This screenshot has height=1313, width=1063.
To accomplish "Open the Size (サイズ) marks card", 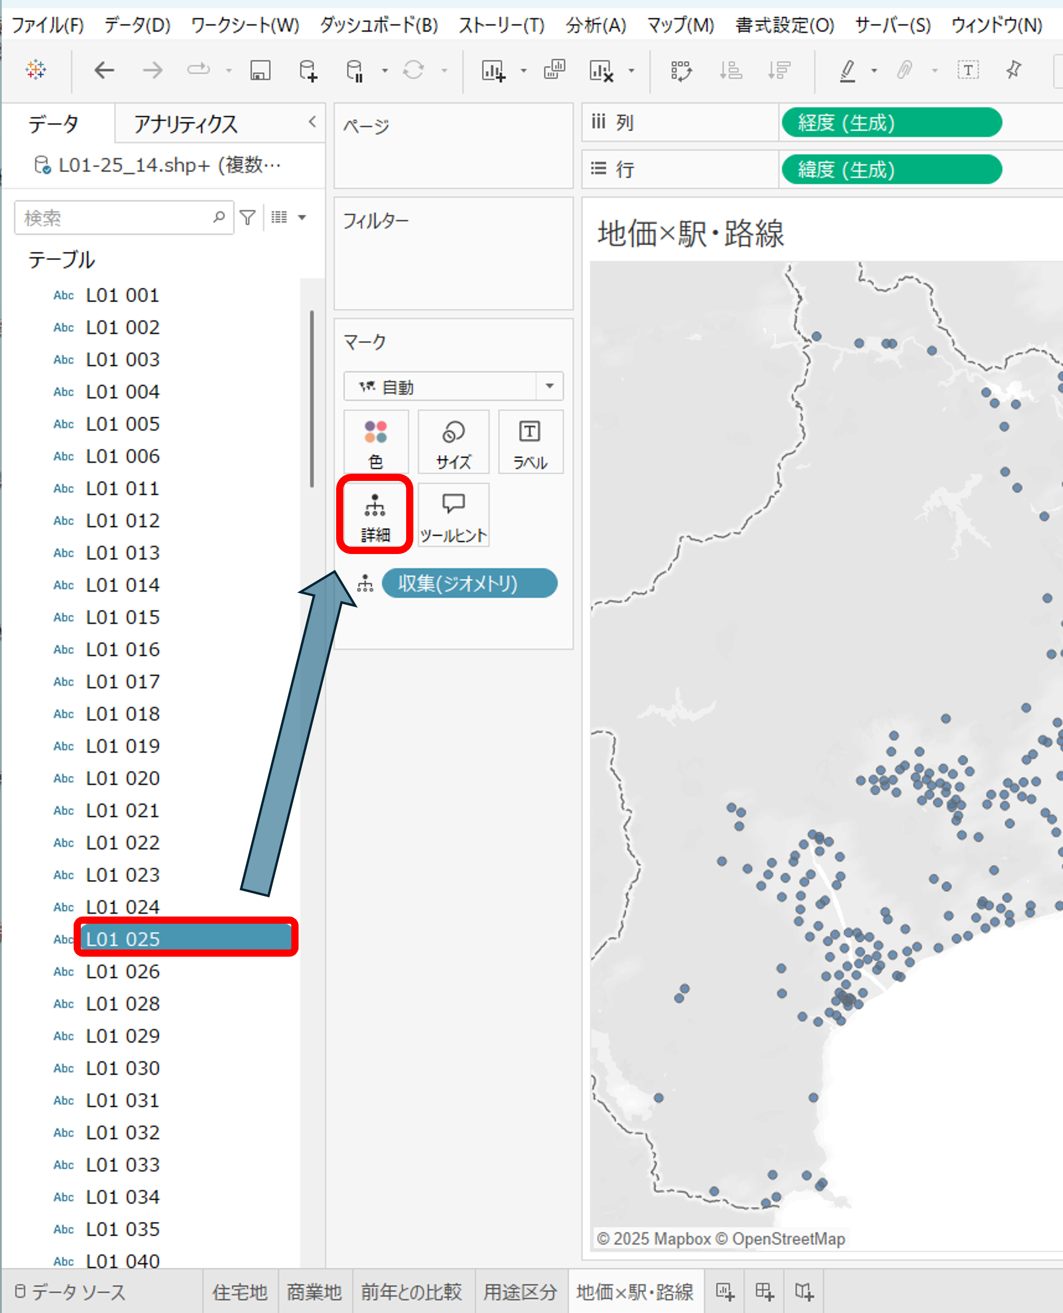I will pos(454,442).
